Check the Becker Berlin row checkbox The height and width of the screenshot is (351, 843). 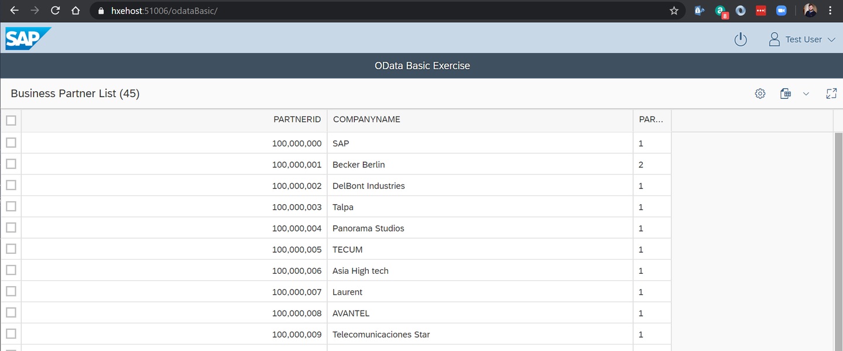click(x=11, y=164)
